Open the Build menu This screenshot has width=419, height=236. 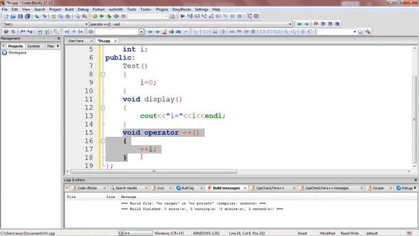[x=69, y=9]
